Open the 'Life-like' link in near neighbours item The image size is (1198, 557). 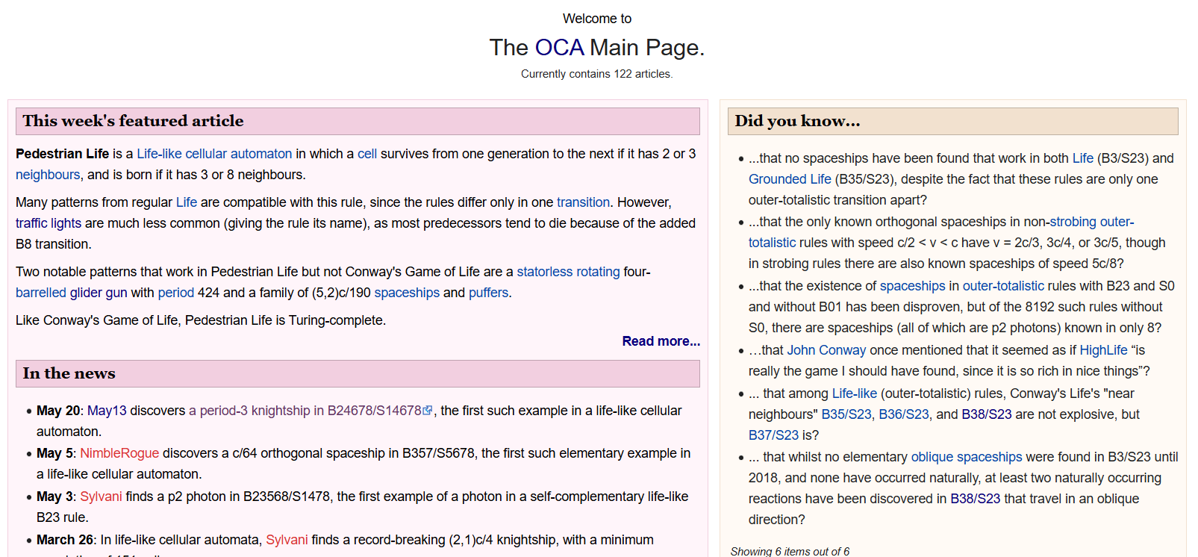tap(854, 393)
